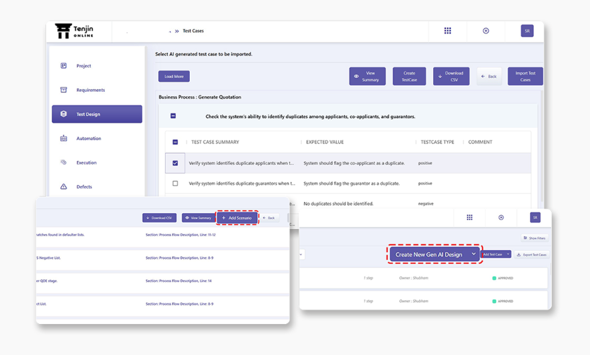This screenshot has width=590, height=355.
Task: Open the Execution sidebar icon
Action: [64, 162]
